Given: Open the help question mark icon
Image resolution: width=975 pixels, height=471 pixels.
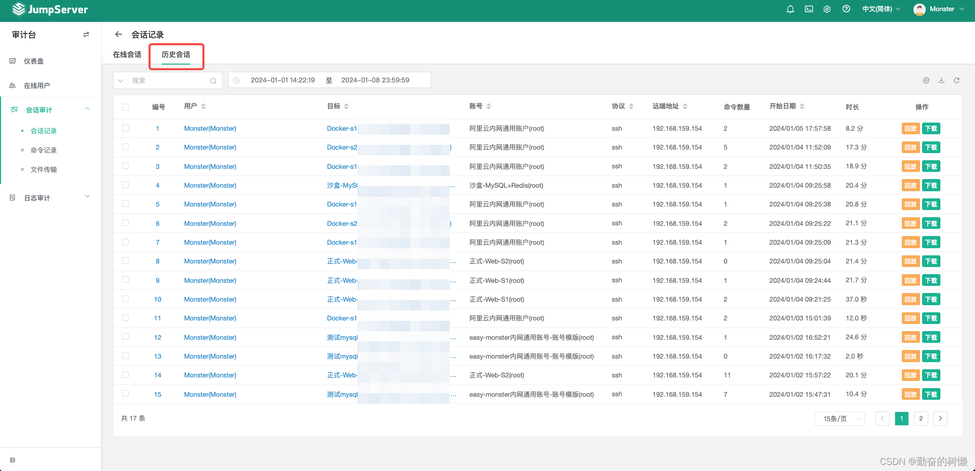Looking at the screenshot, I should 846,9.
